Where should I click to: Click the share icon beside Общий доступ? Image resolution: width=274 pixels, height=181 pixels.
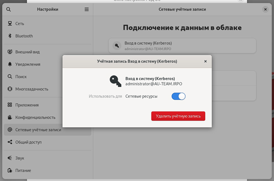[10, 142]
